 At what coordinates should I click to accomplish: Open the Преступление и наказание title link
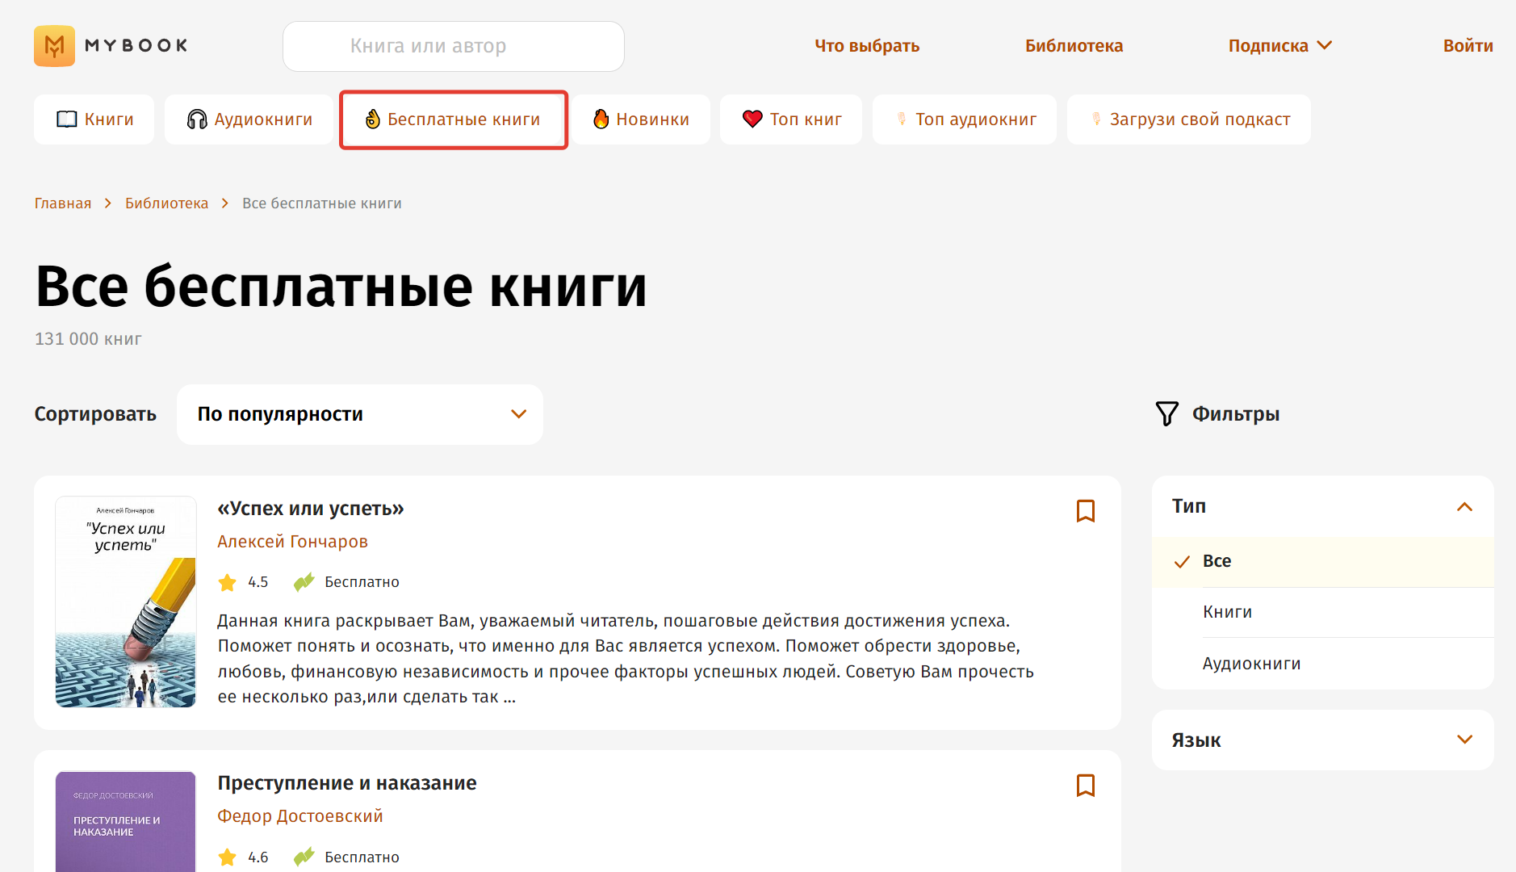347,783
